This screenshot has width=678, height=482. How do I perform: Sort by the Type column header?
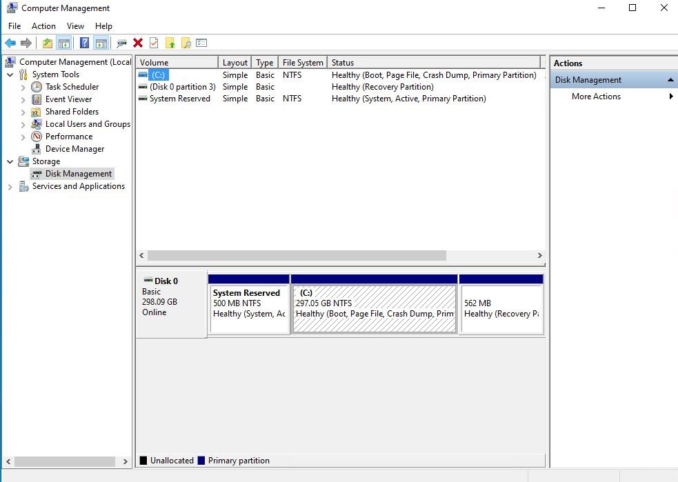point(265,62)
